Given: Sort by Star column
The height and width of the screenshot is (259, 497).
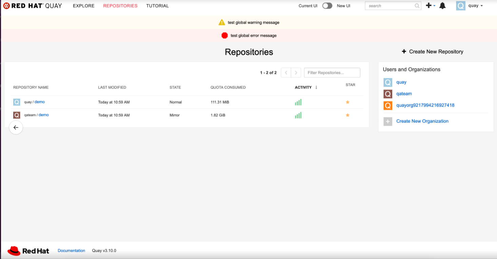Looking at the screenshot, I should point(351,85).
